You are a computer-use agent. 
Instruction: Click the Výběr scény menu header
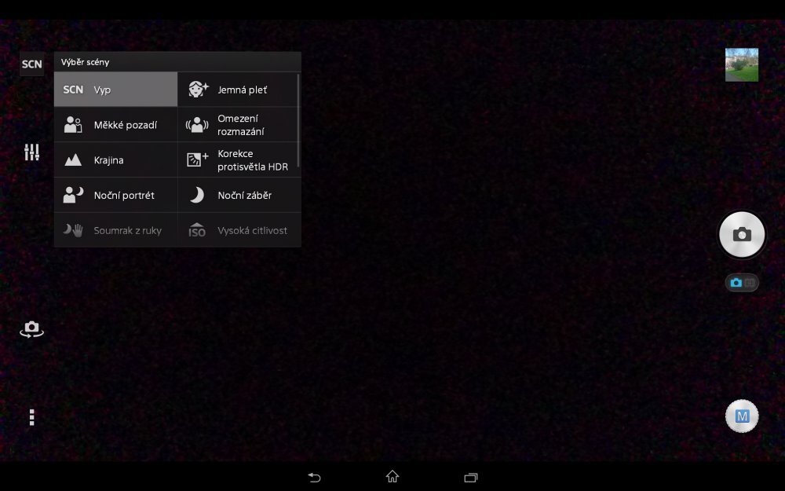point(177,61)
